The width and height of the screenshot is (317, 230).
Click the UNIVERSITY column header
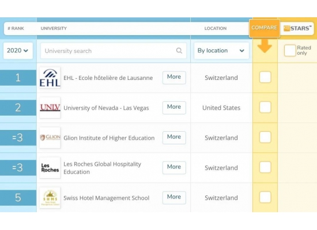54,28
